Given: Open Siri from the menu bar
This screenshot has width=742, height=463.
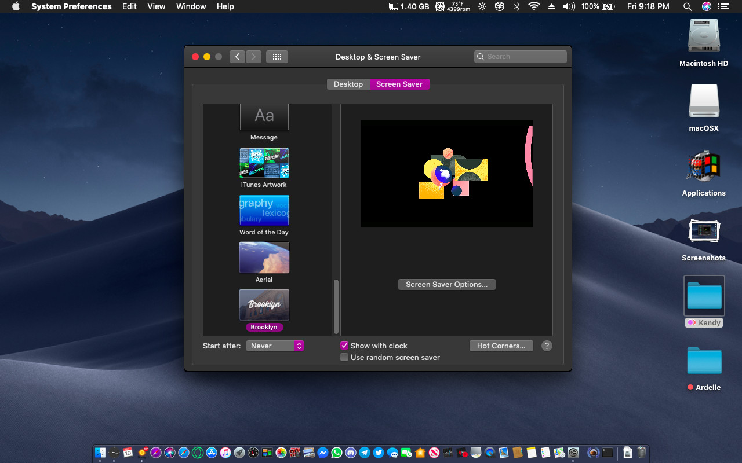Looking at the screenshot, I should point(706,6).
